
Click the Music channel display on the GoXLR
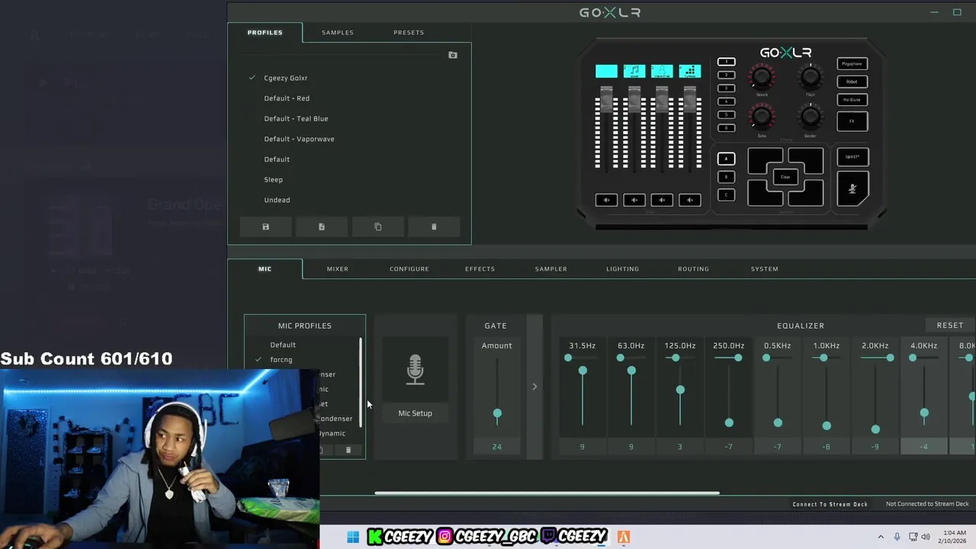pos(634,71)
